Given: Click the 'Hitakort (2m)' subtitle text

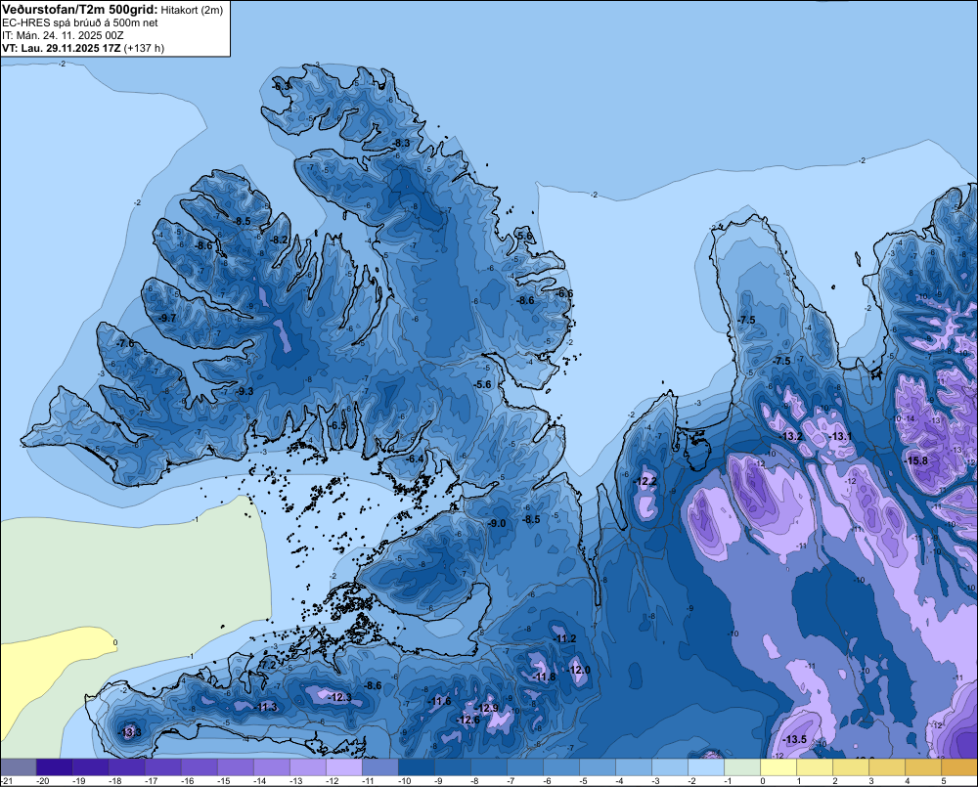Looking at the screenshot, I should (x=192, y=10).
